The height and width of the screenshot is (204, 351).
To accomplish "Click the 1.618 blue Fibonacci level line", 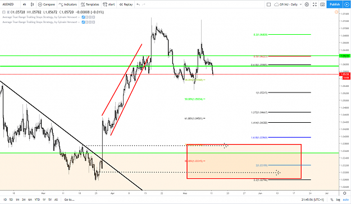I will (x=289, y=137).
